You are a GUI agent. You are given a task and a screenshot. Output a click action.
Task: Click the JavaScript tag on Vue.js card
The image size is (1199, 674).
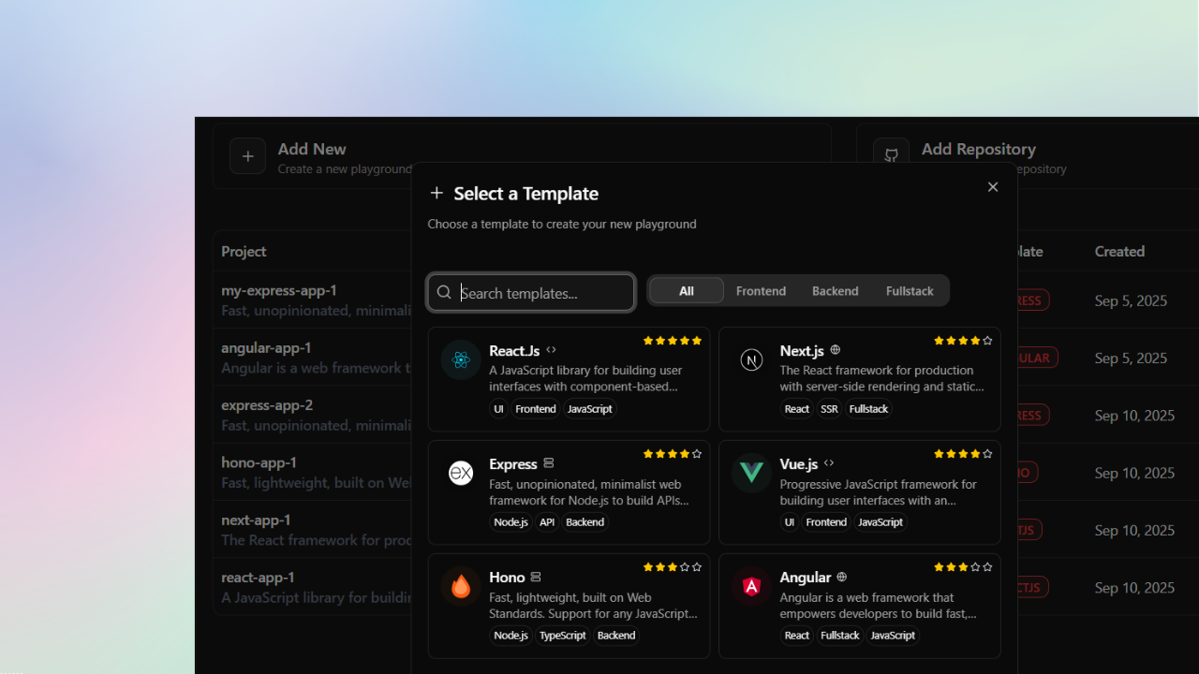click(x=880, y=521)
